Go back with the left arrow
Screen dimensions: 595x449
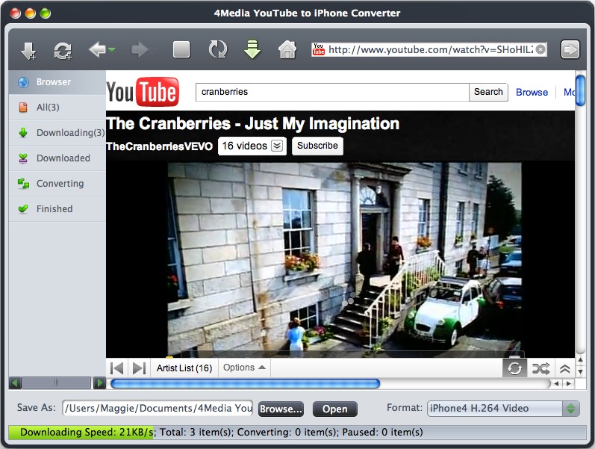(x=97, y=50)
